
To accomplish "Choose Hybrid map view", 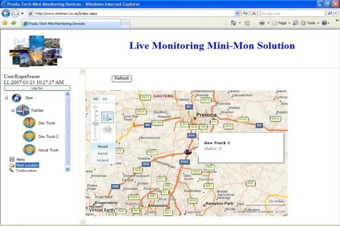I will tap(103, 160).
